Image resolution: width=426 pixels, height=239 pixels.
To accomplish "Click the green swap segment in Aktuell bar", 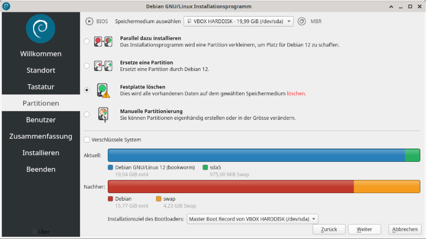I will point(412,155).
